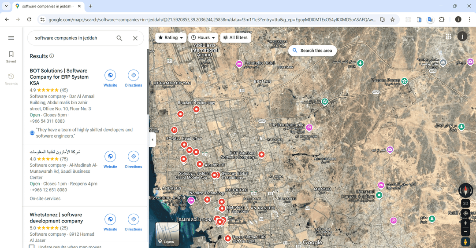Open Google account avatar on map

(x=462, y=36)
